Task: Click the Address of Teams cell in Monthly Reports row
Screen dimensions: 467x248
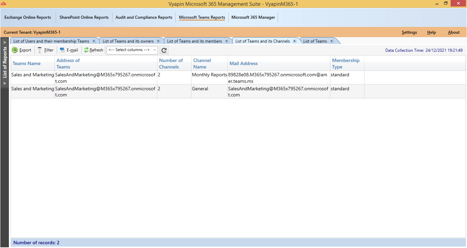Action: tap(106, 78)
